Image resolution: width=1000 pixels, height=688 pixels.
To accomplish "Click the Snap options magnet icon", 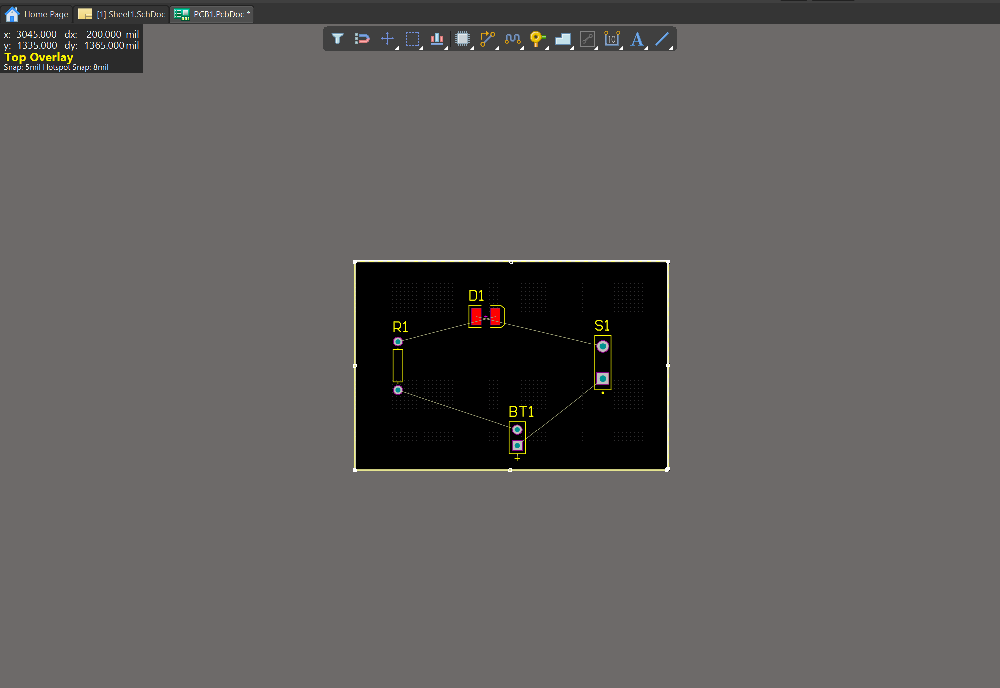I will (x=362, y=39).
